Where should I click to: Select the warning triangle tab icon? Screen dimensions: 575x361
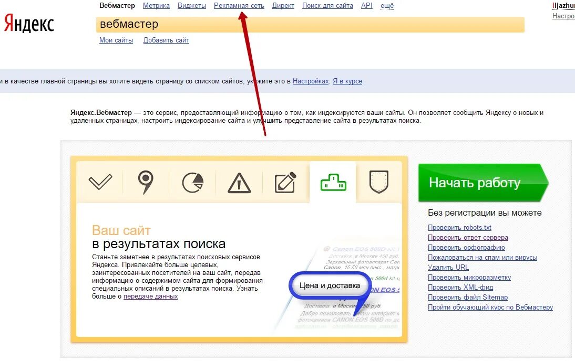(239, 183)
